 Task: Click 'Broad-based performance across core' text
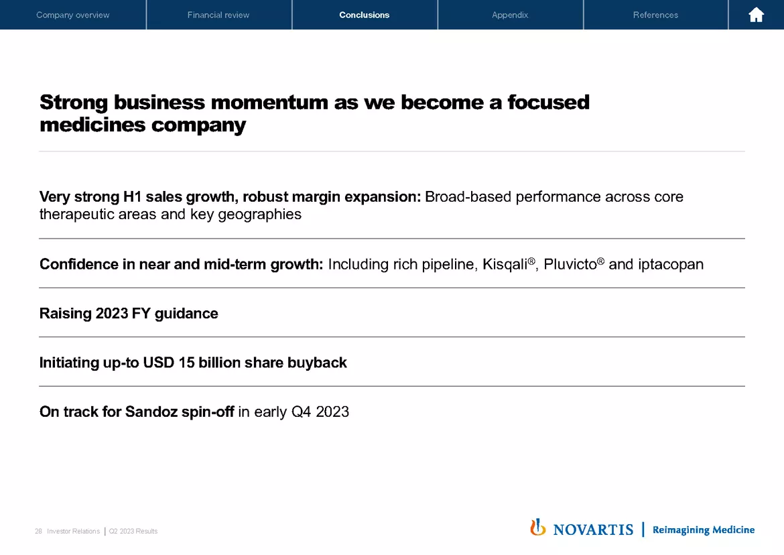click(554, 197)
